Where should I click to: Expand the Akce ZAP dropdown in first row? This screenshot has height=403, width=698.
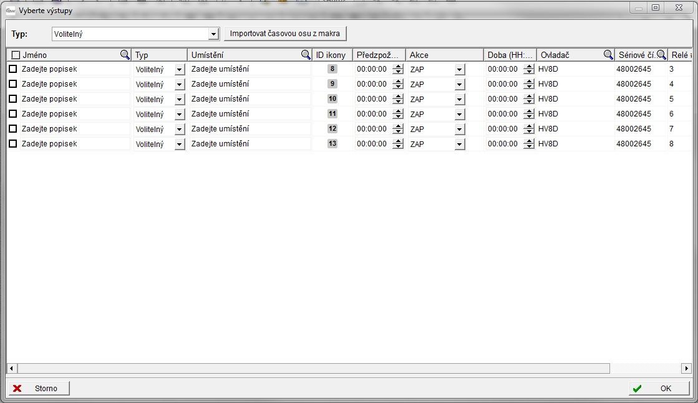point(460,70)
